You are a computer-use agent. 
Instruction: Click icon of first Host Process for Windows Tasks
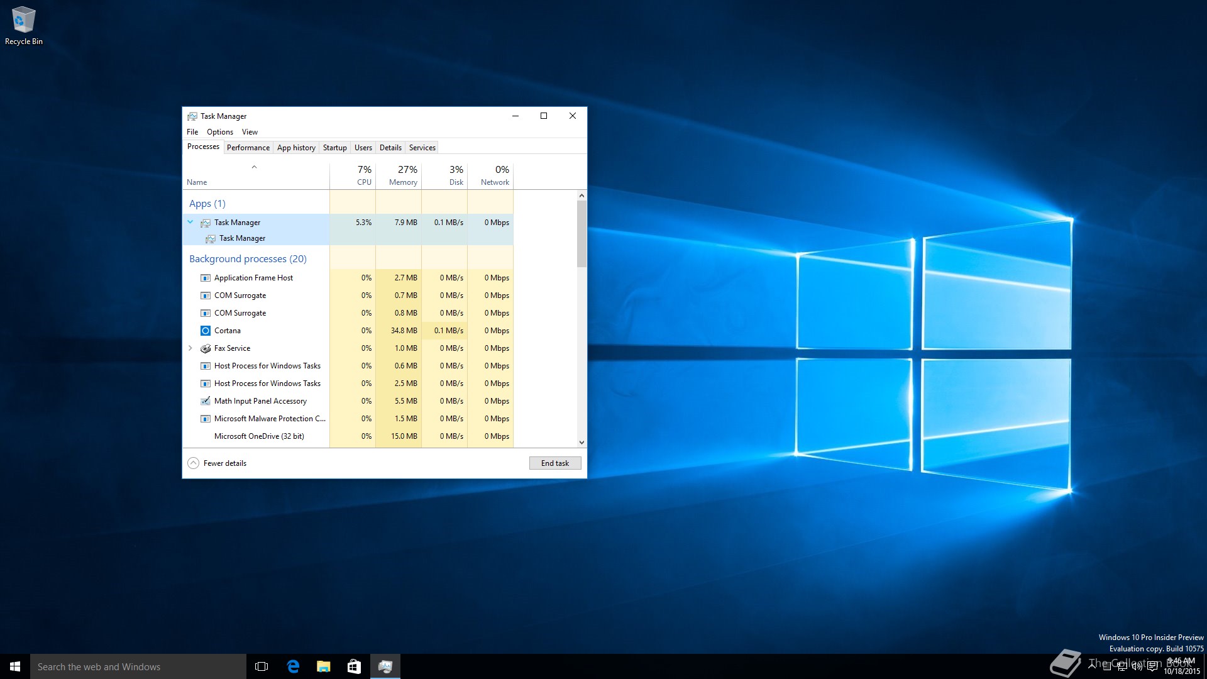coord(206,366)
